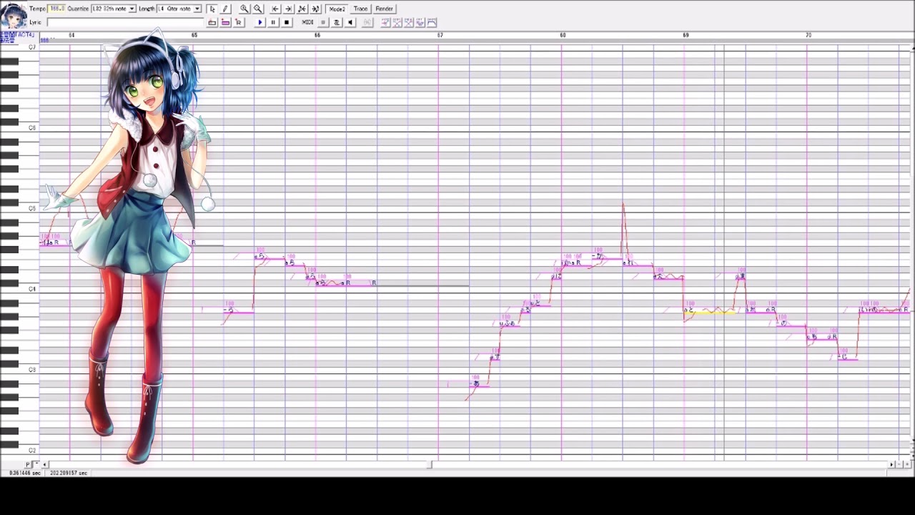Toggle Mode2 pitch editing
Screen dimensions: 915x515
pyautogui.click(x=337, y=9)
